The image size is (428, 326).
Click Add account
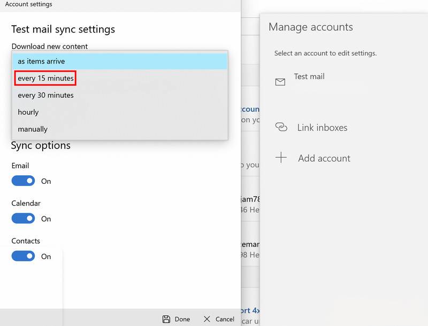(324, 158)
